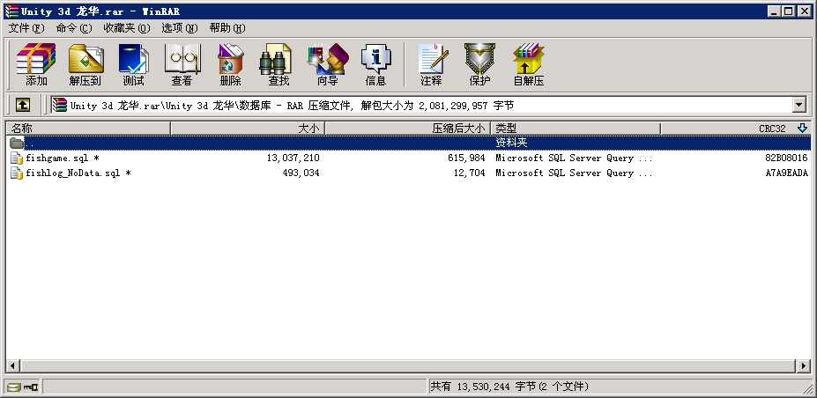Viewport: 817px width, 398px height.
Task: Click the parent folder icon in list
Action: click(x=17, y=143)
